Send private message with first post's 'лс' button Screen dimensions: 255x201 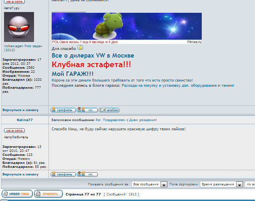(87, 109)
